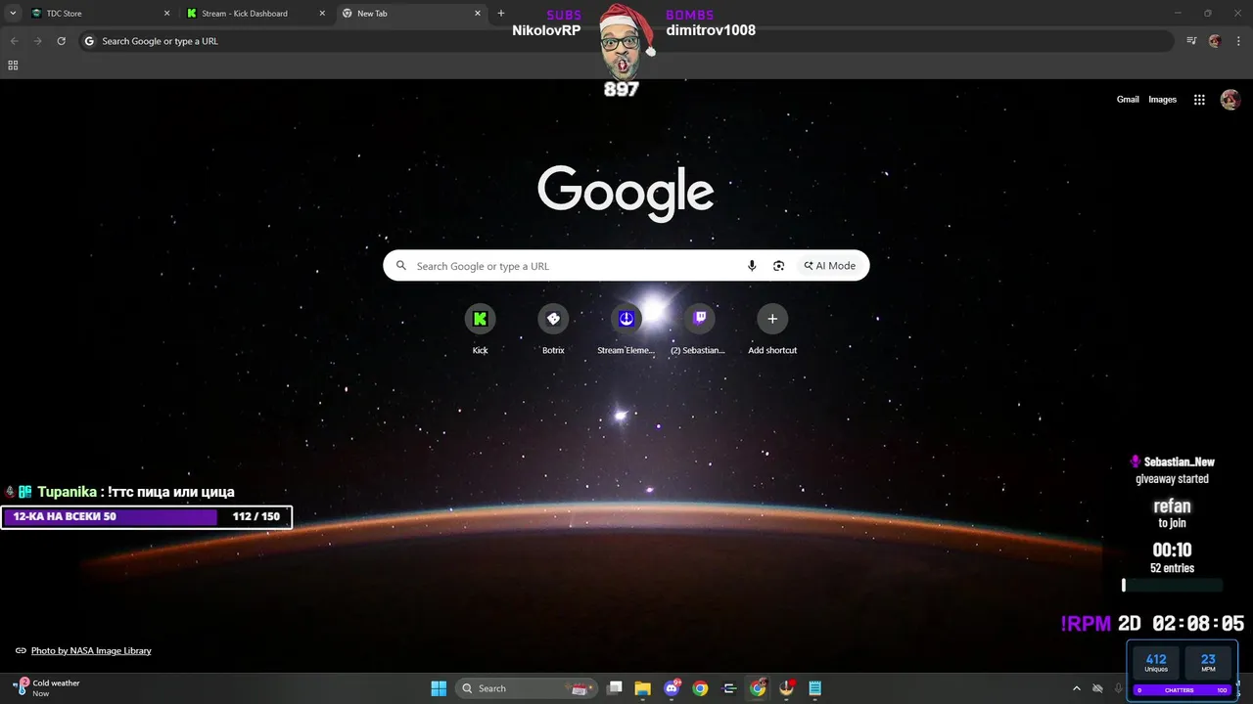This screenshot has width=1253, height=704.
Task: Open the Google account avatar on page
Action: coord(1230,99)
